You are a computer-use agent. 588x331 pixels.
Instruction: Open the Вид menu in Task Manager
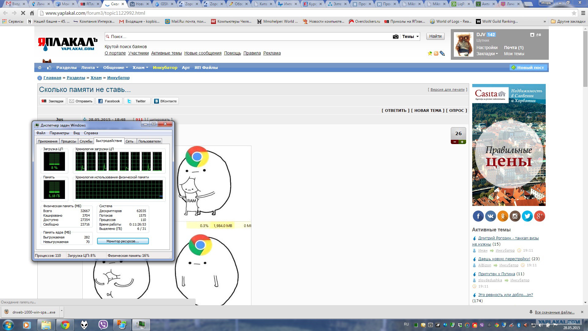click(76, 133)
